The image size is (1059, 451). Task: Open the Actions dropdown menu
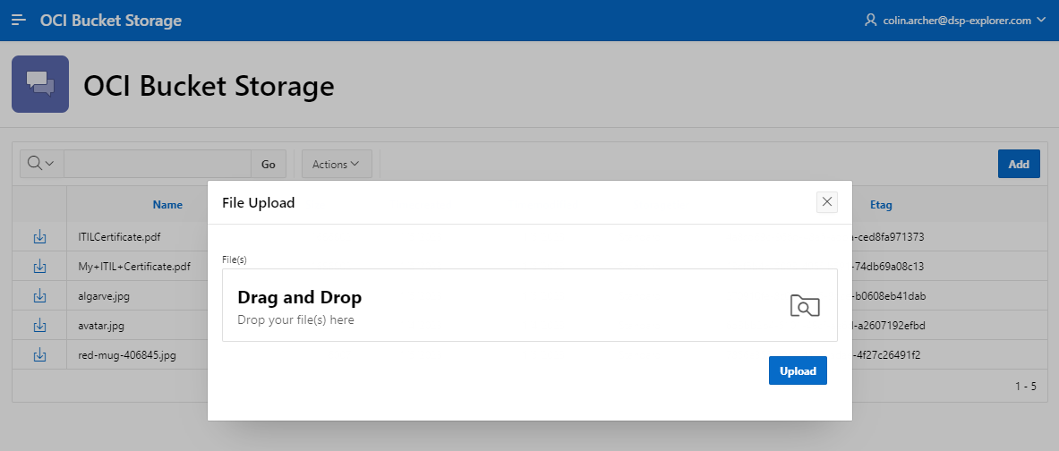(x=337, y=164)
